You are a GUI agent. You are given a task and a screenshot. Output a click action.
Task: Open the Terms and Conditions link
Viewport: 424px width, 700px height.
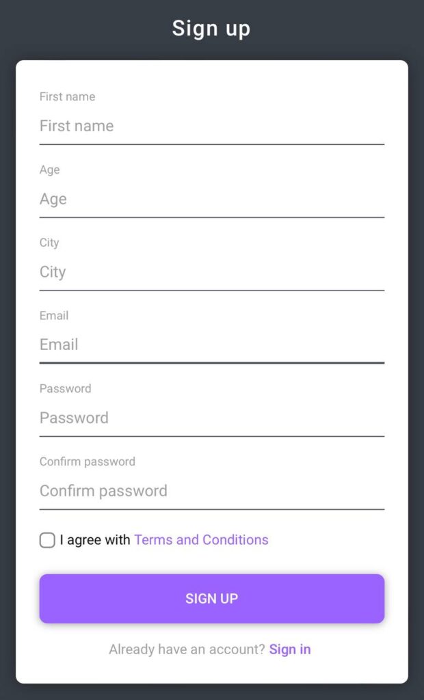201,540
